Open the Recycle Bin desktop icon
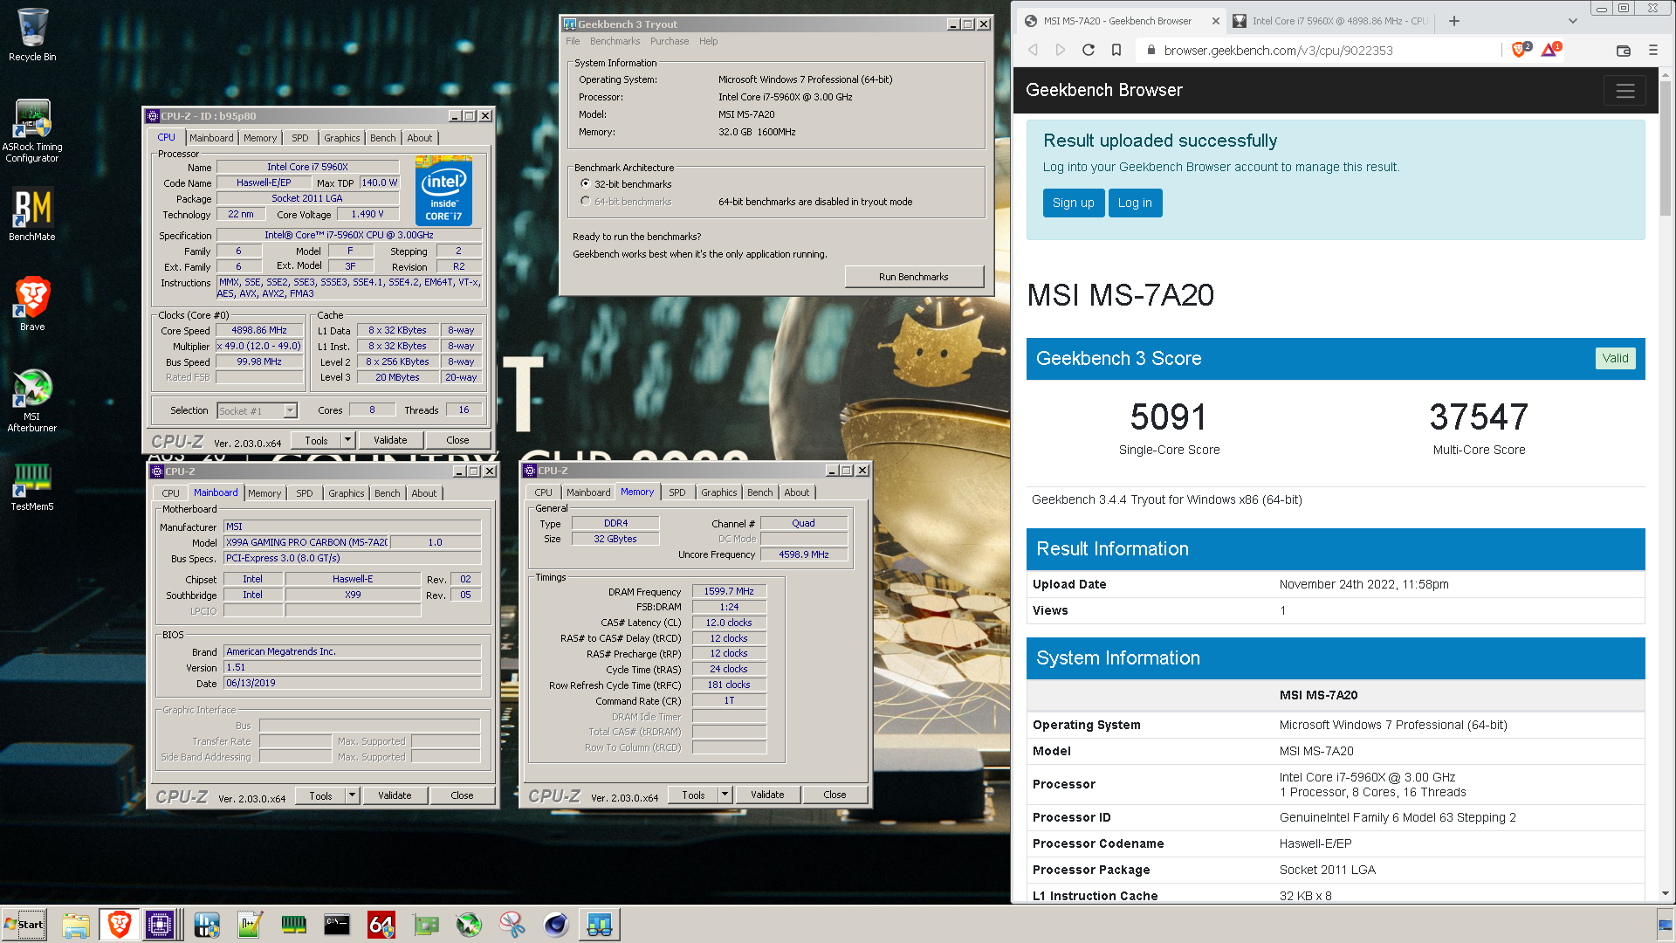Screen dimensions: 1676x943 coord(32,35)
